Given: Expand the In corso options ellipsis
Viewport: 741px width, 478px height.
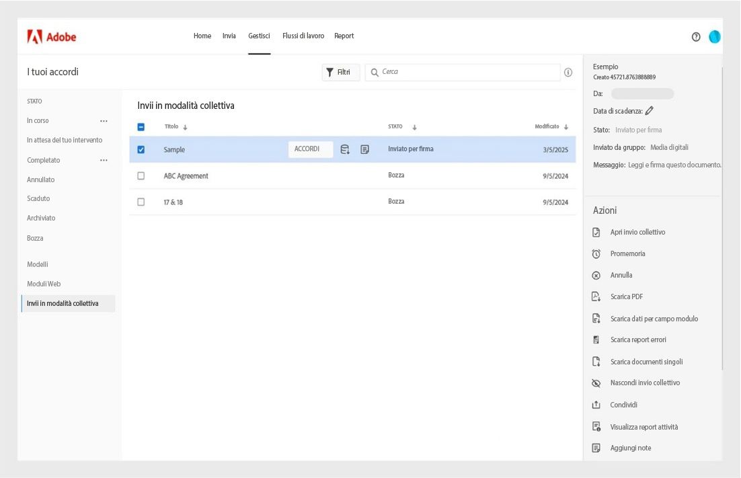Looking at the screenshot, I should tap(104, 121).
